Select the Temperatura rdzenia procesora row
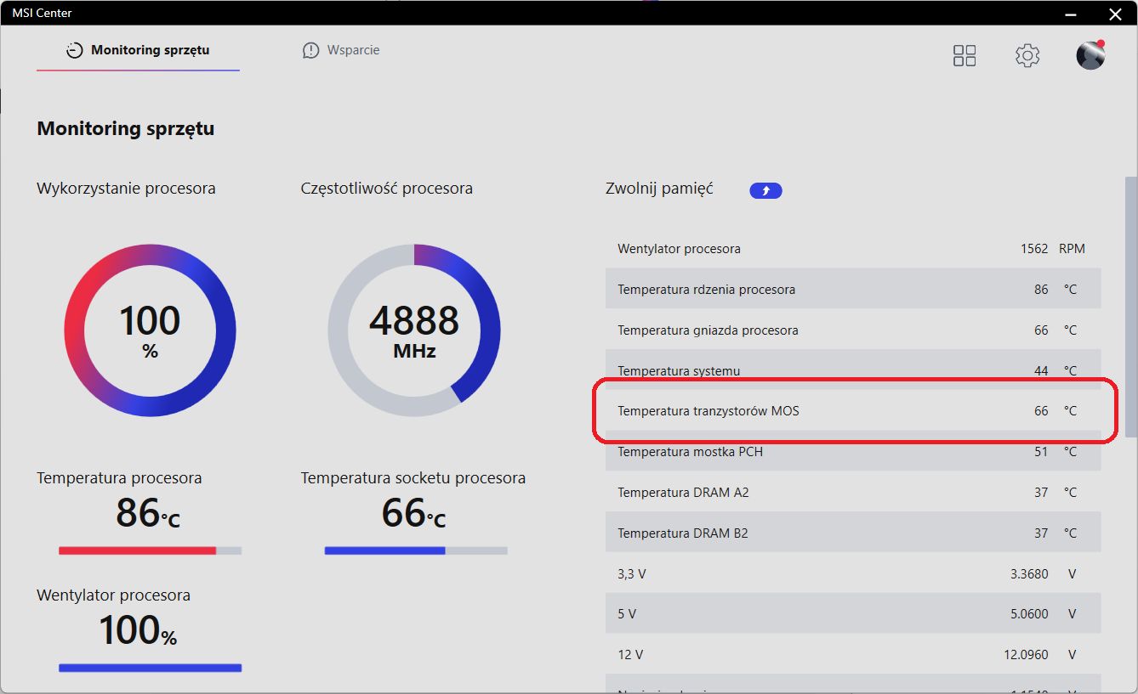Image resolution: width=1138 pixels, height=694 pixels. (853, 290)
